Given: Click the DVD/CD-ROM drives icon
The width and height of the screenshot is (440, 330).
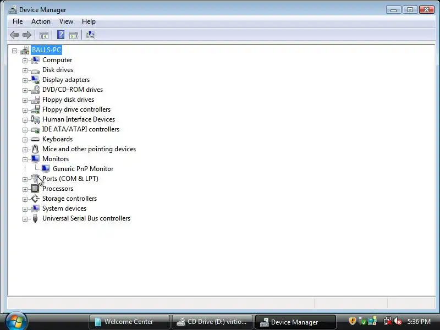Looking at the screenshot, I should (35, 90).
